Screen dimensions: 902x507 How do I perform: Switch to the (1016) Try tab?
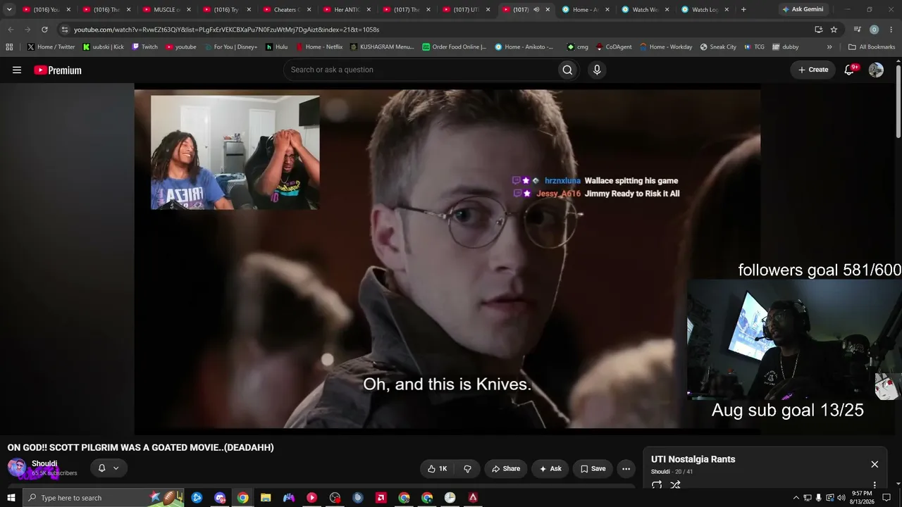[x=227, y=10]
